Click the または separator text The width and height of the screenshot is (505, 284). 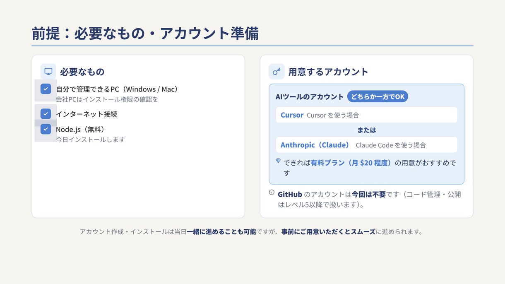[x=366, y=130]
